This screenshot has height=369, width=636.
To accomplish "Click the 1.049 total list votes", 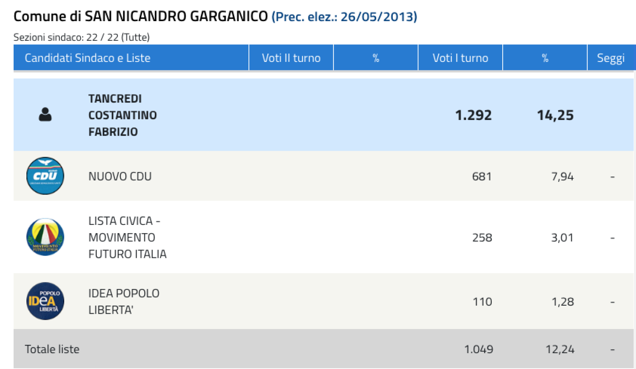I will click(479, 350).
